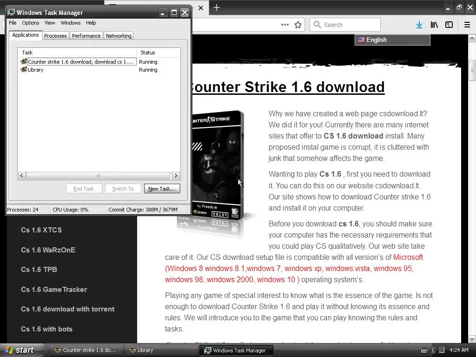
Task: Open page actions three-dot menu
Action: tap(285, 25)
